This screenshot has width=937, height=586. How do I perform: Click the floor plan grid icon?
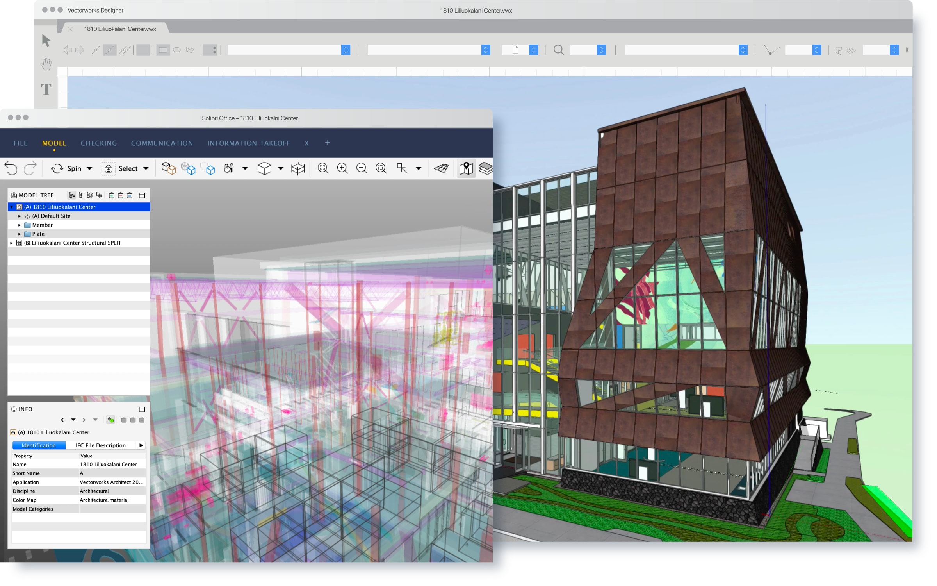point(441,168)
